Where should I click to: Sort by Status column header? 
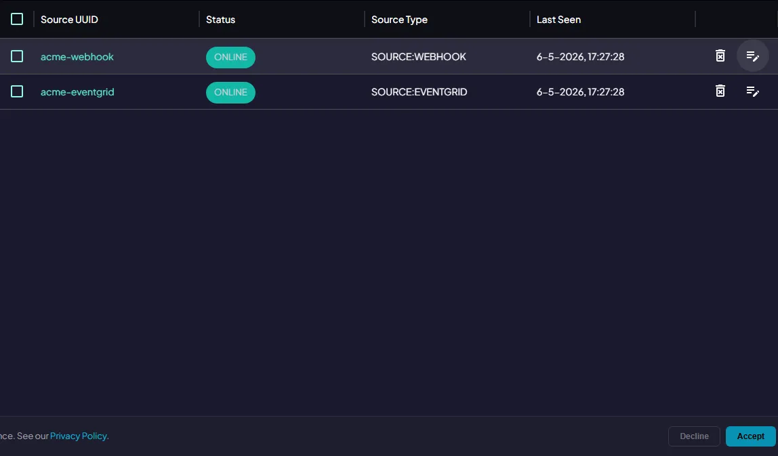click(x=220, y=20)
